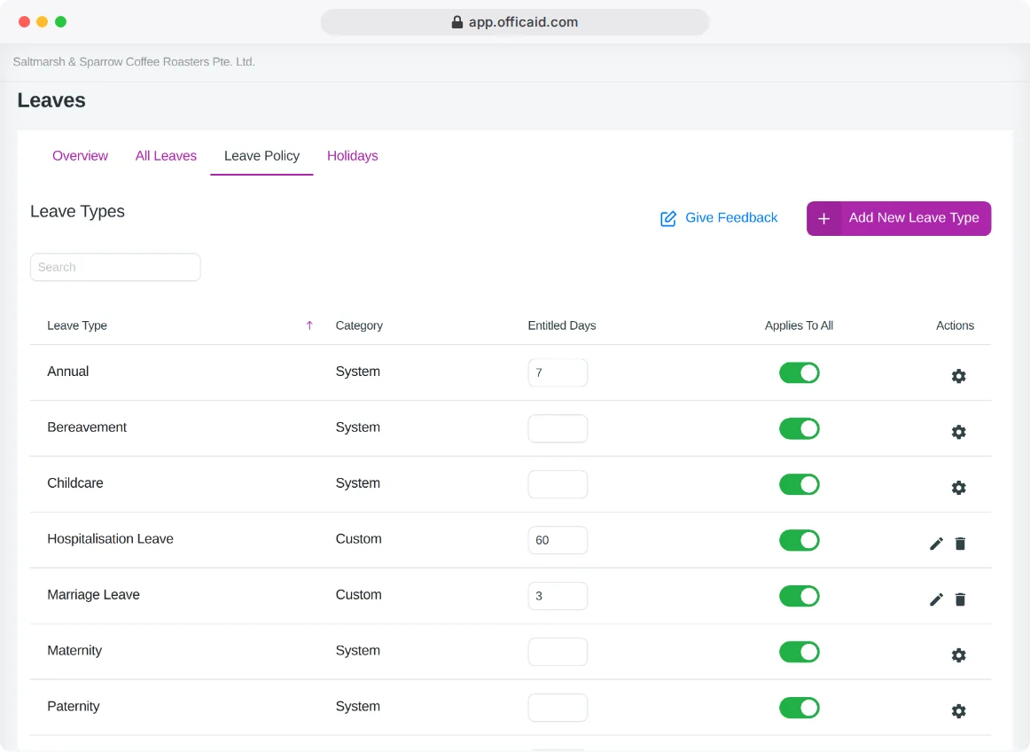This screenshot has width=1030, height=752.
Task: Click the Hospitalisation Leave row name
Action: [110, 539]
